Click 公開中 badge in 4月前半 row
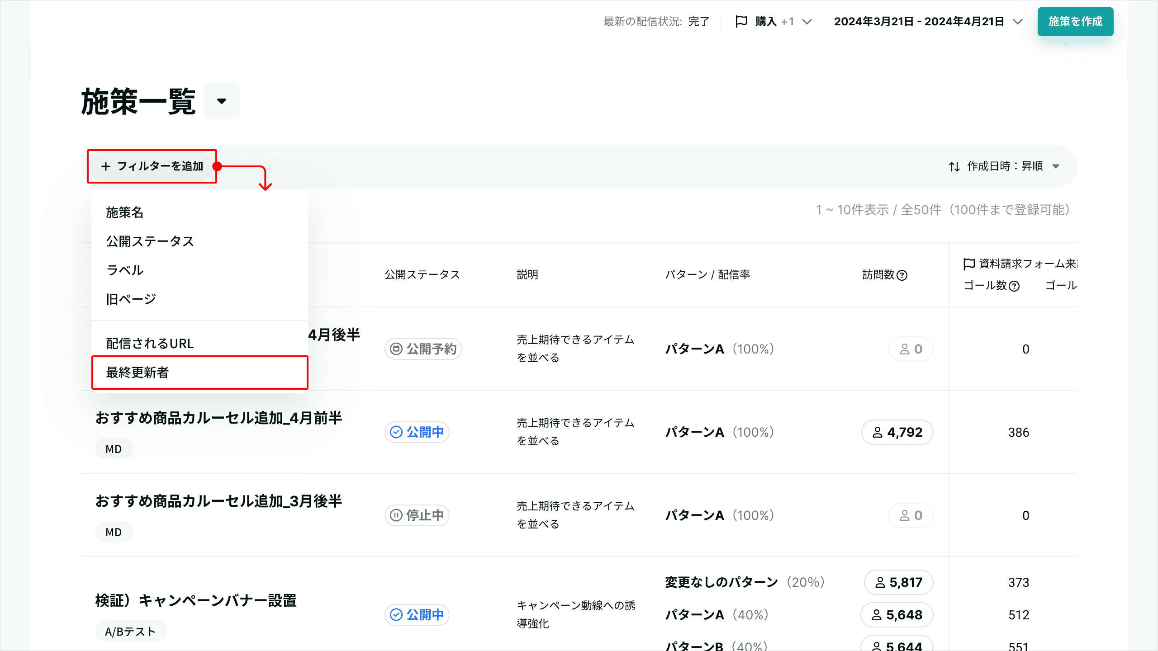 coord(417,432)
